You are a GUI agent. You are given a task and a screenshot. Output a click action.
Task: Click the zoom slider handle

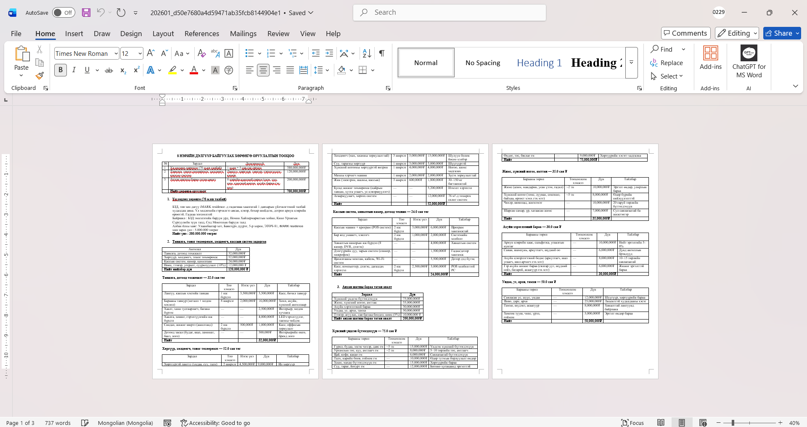click(733, 423)
